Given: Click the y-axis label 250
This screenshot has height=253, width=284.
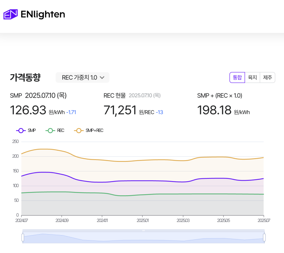Looking at the screenshot, I should [x=16, y=142].
